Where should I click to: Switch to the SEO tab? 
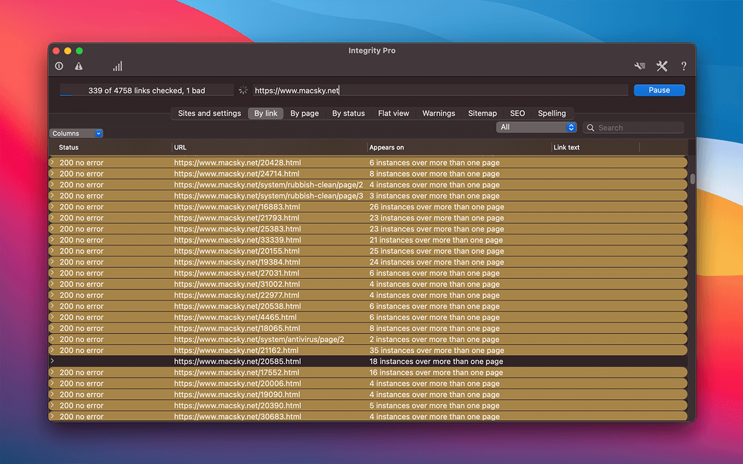[518, 113]
